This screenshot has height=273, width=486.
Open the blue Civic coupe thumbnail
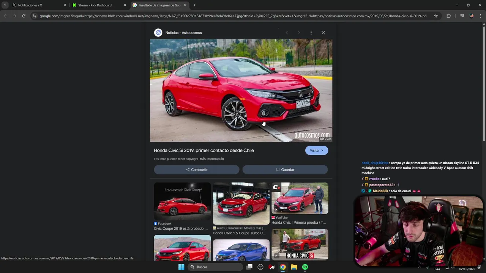[x=241, y=250]
